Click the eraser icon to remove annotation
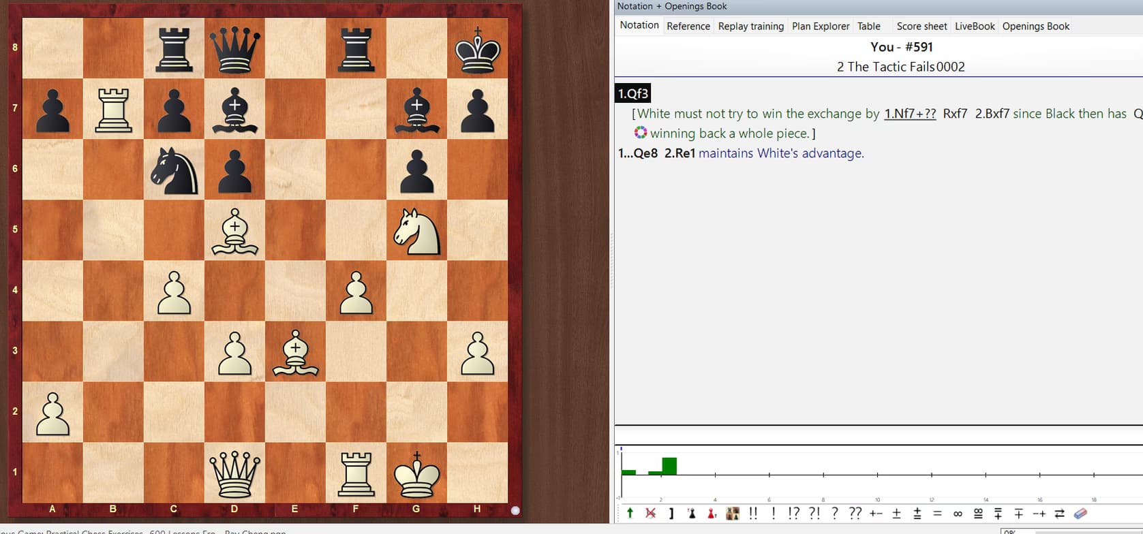1143x534 pixels. (1080, 514)
